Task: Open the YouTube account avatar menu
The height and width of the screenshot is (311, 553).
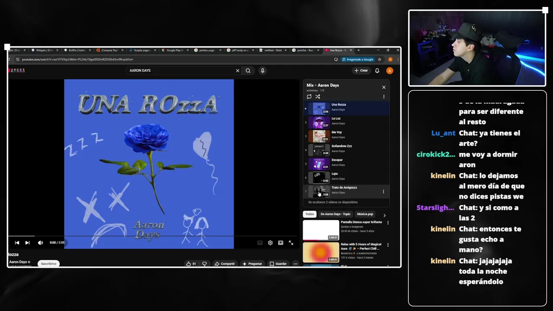Action: click(x=390, y=70)
